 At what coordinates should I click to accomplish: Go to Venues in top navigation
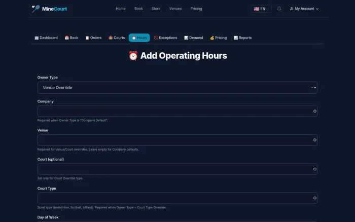[175, 9]
